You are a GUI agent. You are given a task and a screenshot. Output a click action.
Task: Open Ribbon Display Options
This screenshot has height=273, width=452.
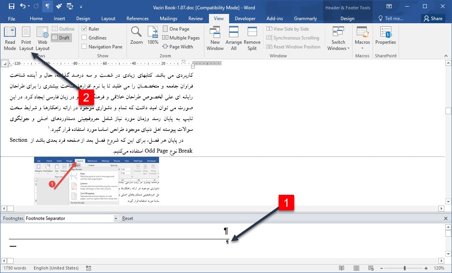pyautogui.click(x=389, y=6)
